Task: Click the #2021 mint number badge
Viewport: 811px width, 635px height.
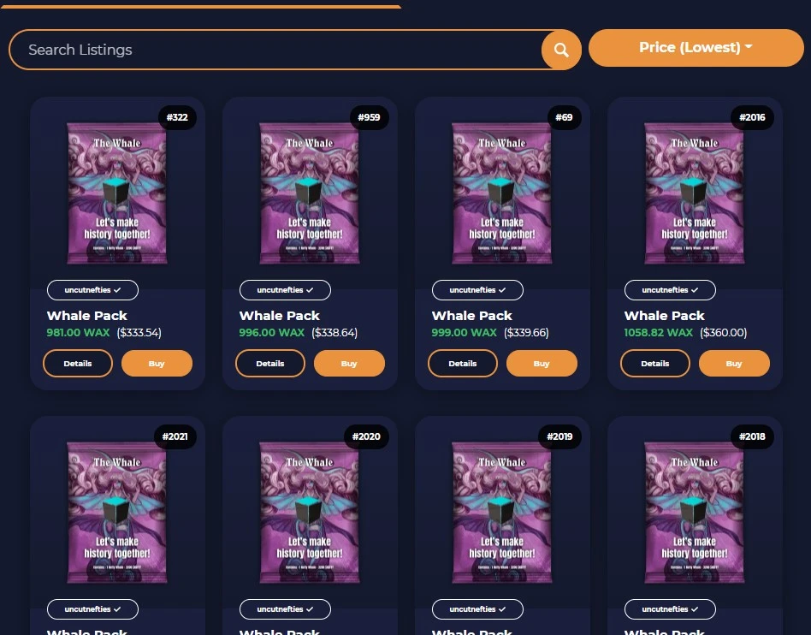Action: coord(175,436)
